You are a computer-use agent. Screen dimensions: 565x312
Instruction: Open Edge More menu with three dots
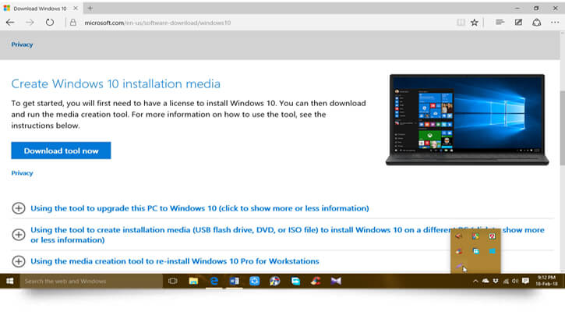(x=555, y=23)
